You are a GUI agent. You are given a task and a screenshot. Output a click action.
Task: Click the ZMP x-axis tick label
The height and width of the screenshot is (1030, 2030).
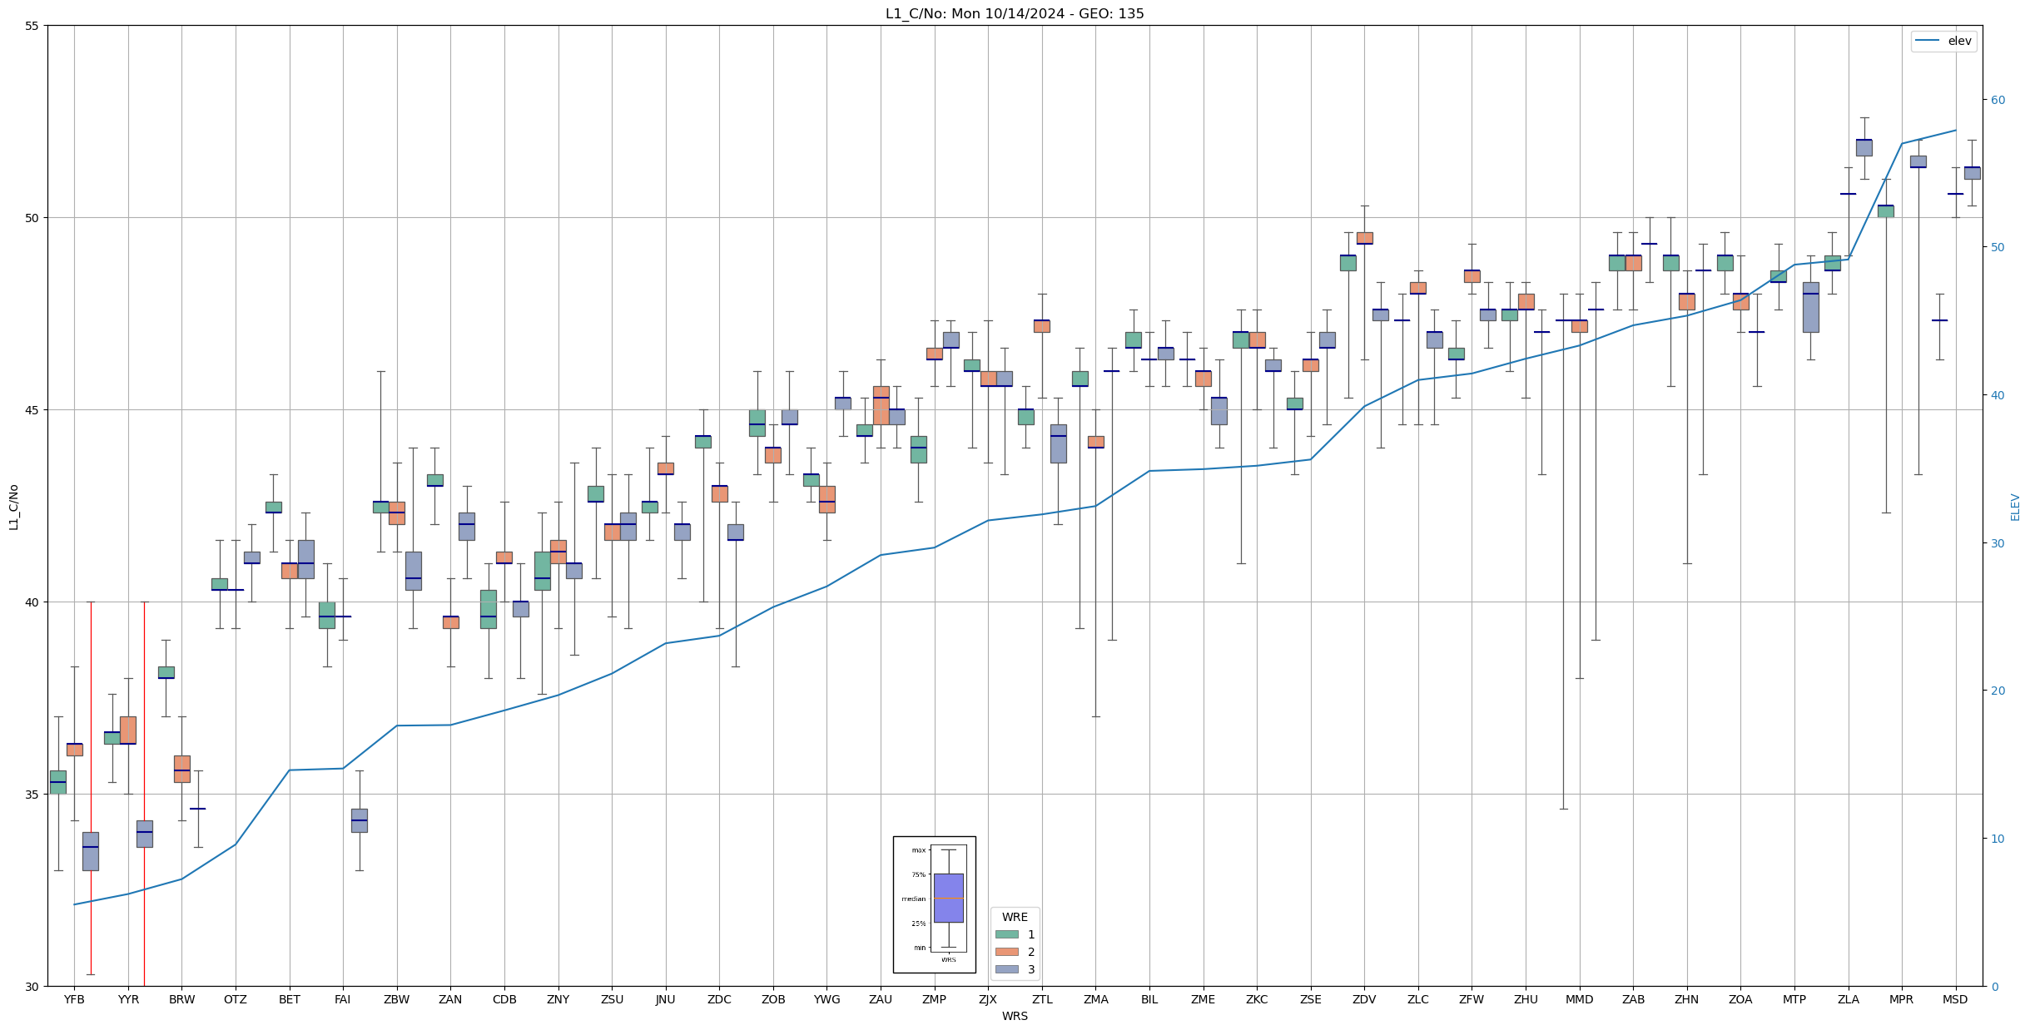pos(935,999)
